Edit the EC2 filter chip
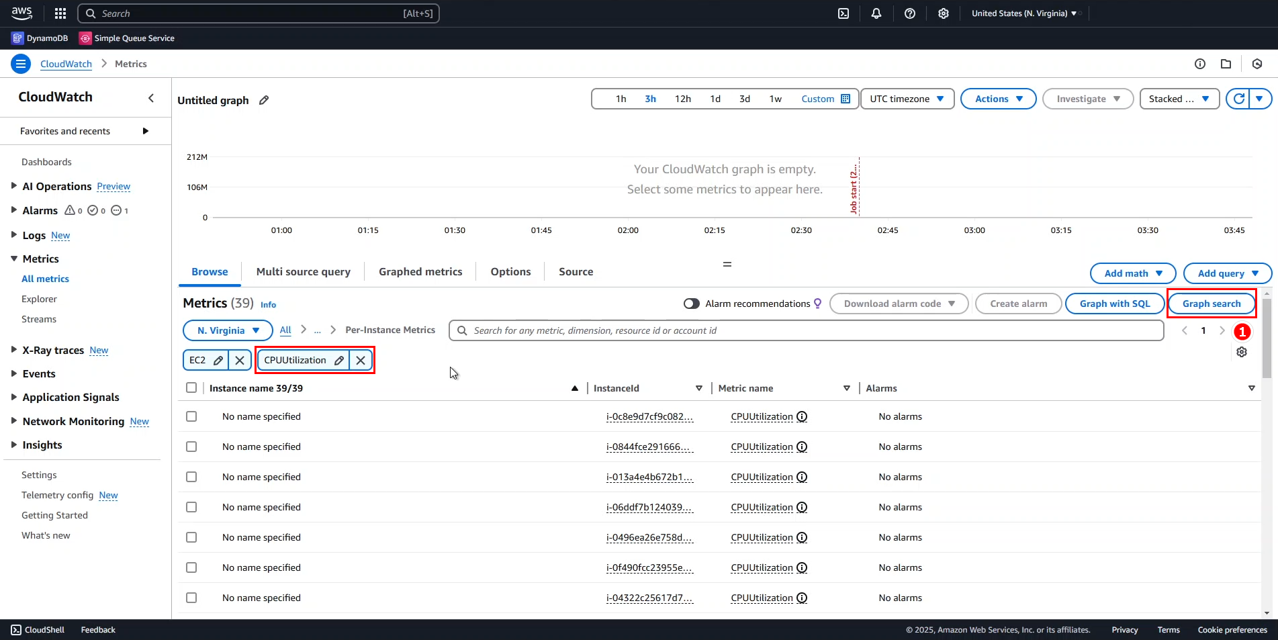This screenshot has height=640, width=1278. point(218,360)
